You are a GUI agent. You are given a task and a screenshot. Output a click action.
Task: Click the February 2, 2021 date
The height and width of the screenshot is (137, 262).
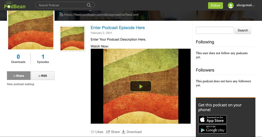(x=101, y=33)
